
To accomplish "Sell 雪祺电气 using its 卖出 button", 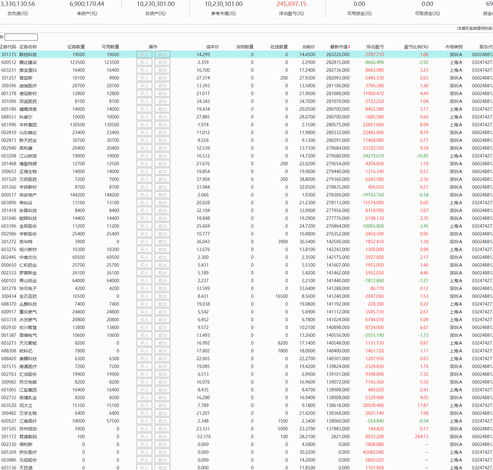I will click(162, 335).
